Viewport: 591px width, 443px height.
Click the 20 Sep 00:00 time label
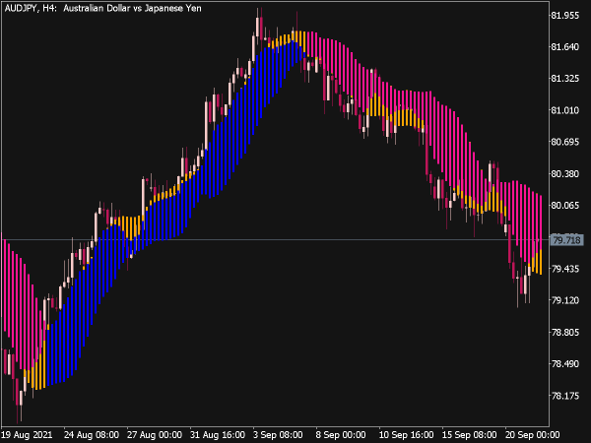[x=532, y=435]
